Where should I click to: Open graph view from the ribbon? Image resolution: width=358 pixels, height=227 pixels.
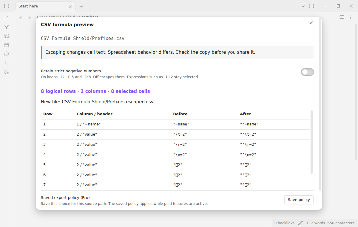(x=7, y=27)
